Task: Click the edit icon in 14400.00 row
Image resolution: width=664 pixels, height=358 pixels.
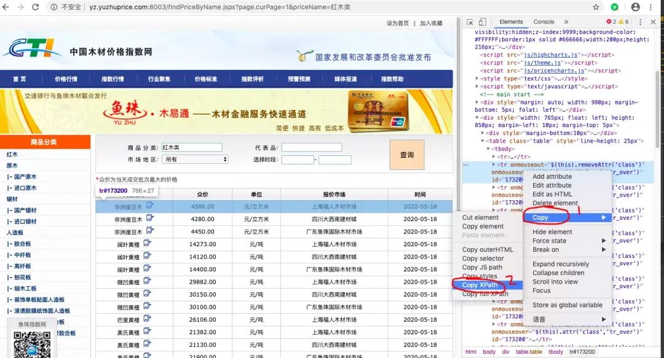Action: (x=147, y=268)
